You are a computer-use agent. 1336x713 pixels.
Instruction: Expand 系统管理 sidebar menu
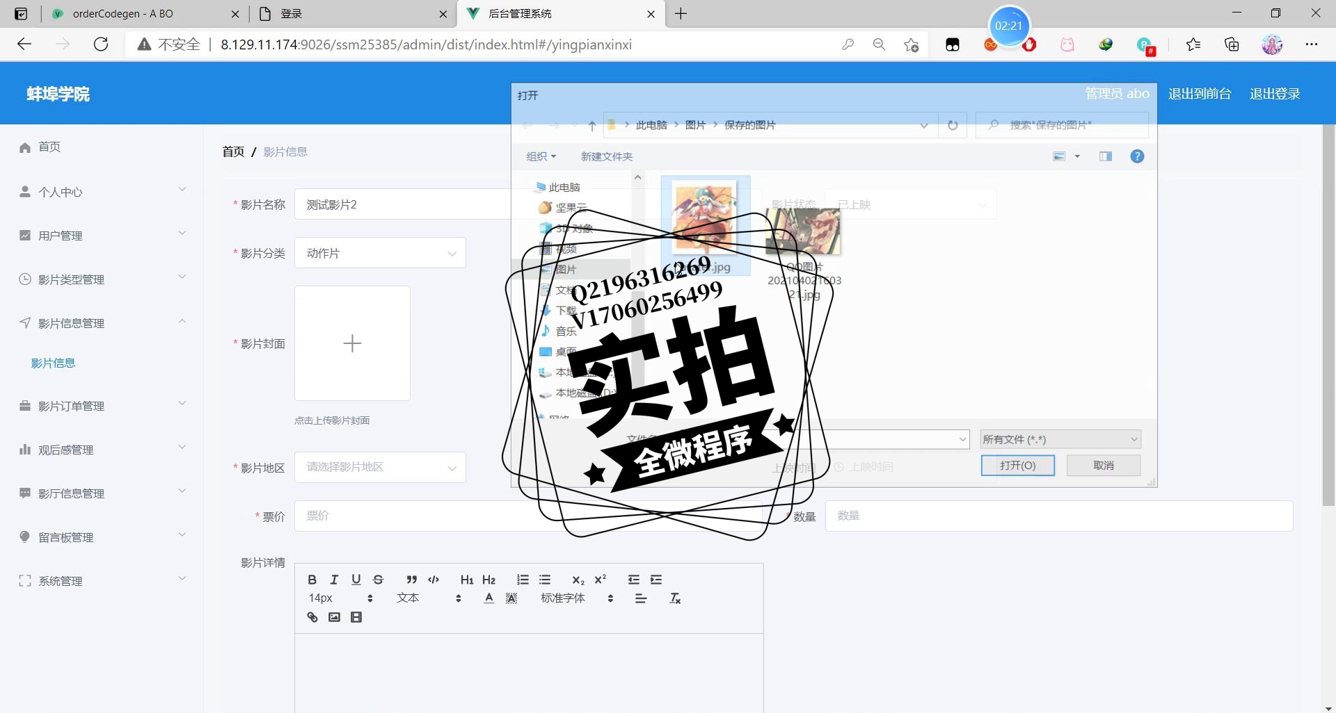(102, 581)
